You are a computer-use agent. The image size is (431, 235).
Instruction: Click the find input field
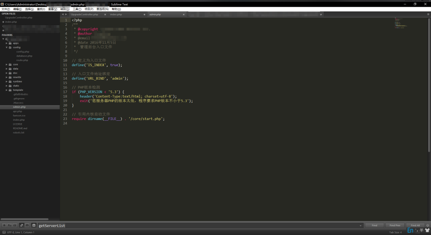(200, 225)
